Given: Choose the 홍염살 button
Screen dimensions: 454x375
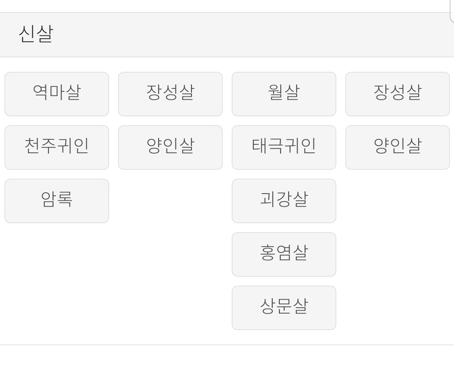Looking at the screenshot, I should (284, 254).
